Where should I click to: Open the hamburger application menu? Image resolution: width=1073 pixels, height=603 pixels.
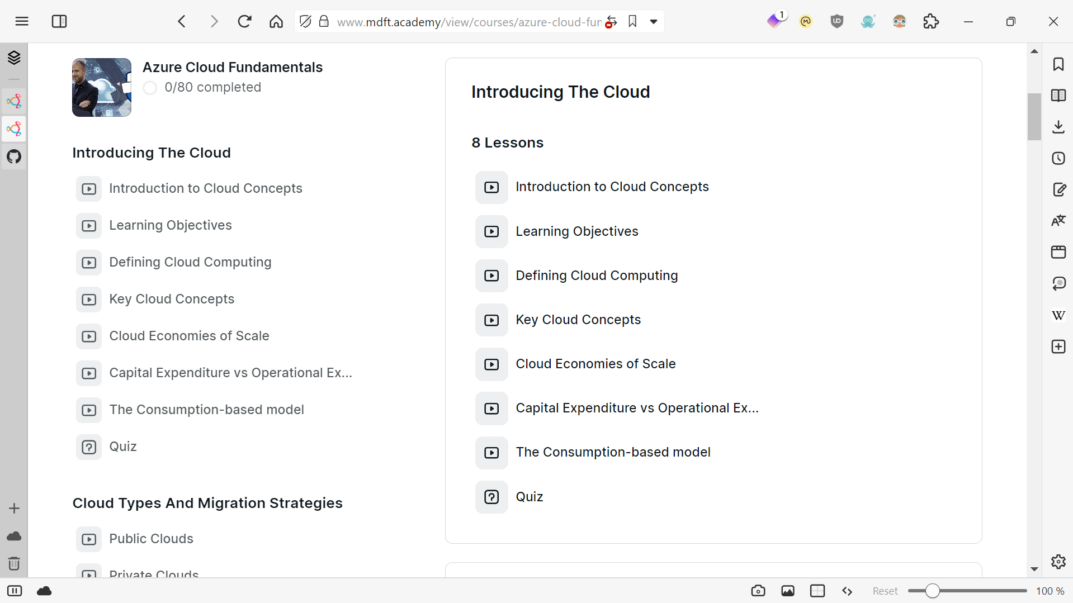[x=22, y=21]
